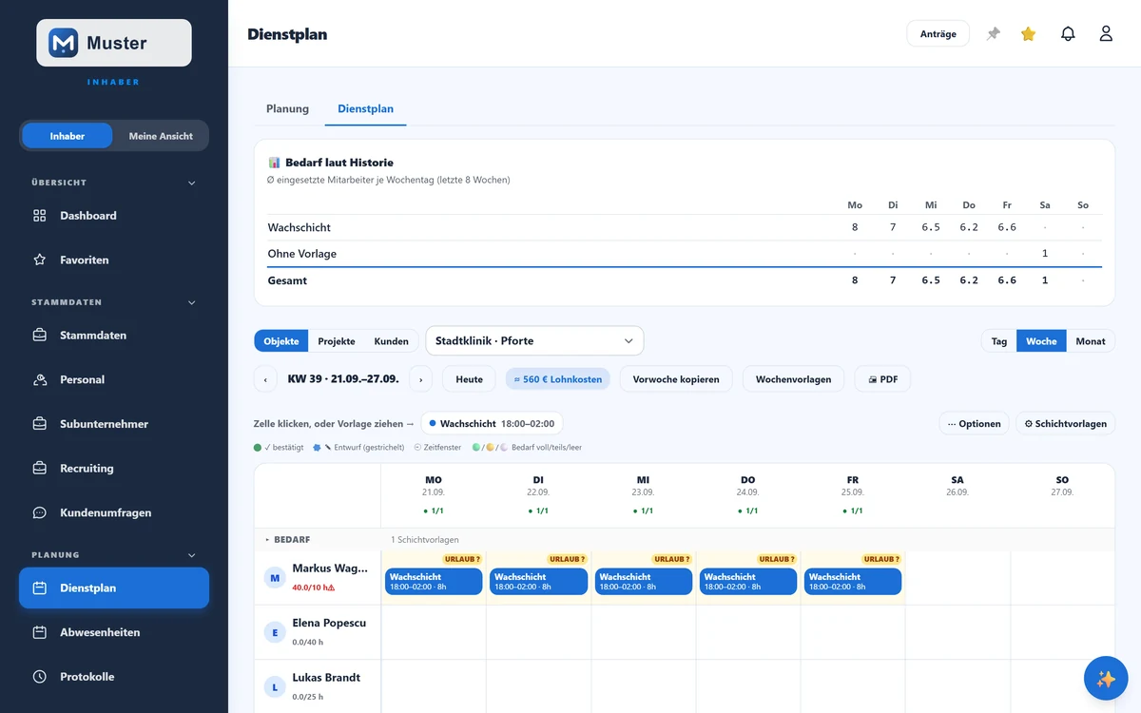Image resolution: width=1141 pixels, height=713 pixels.
Task: Switch calendar to Monat view
Action: (x=1091, y=341)
